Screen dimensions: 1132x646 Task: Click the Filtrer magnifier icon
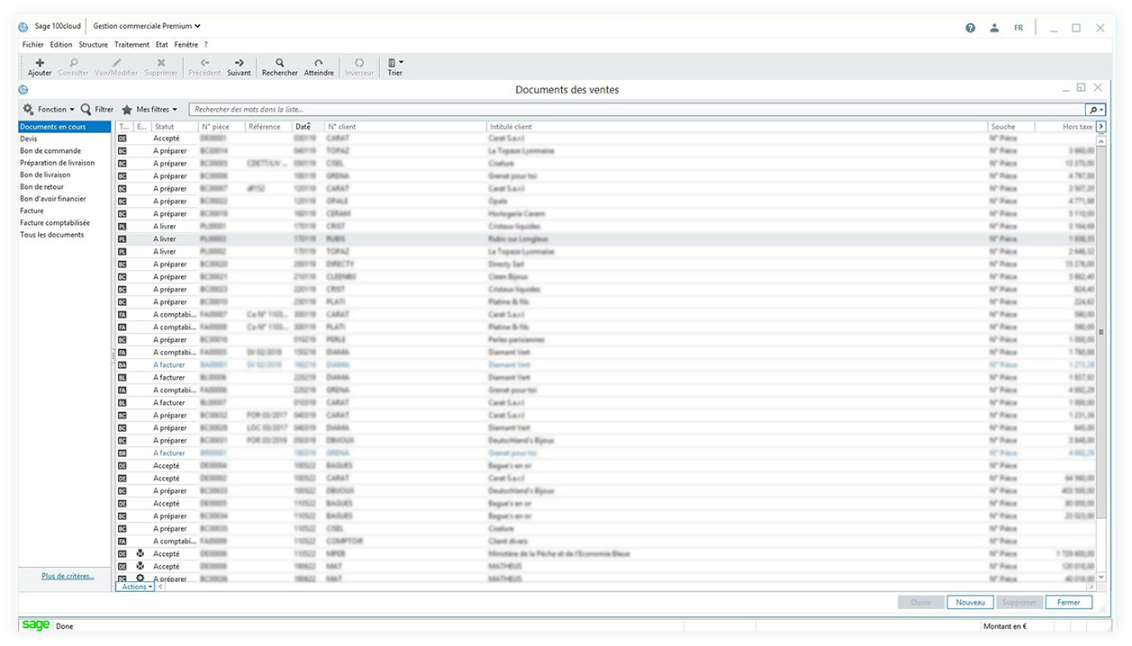click(86, 110)
